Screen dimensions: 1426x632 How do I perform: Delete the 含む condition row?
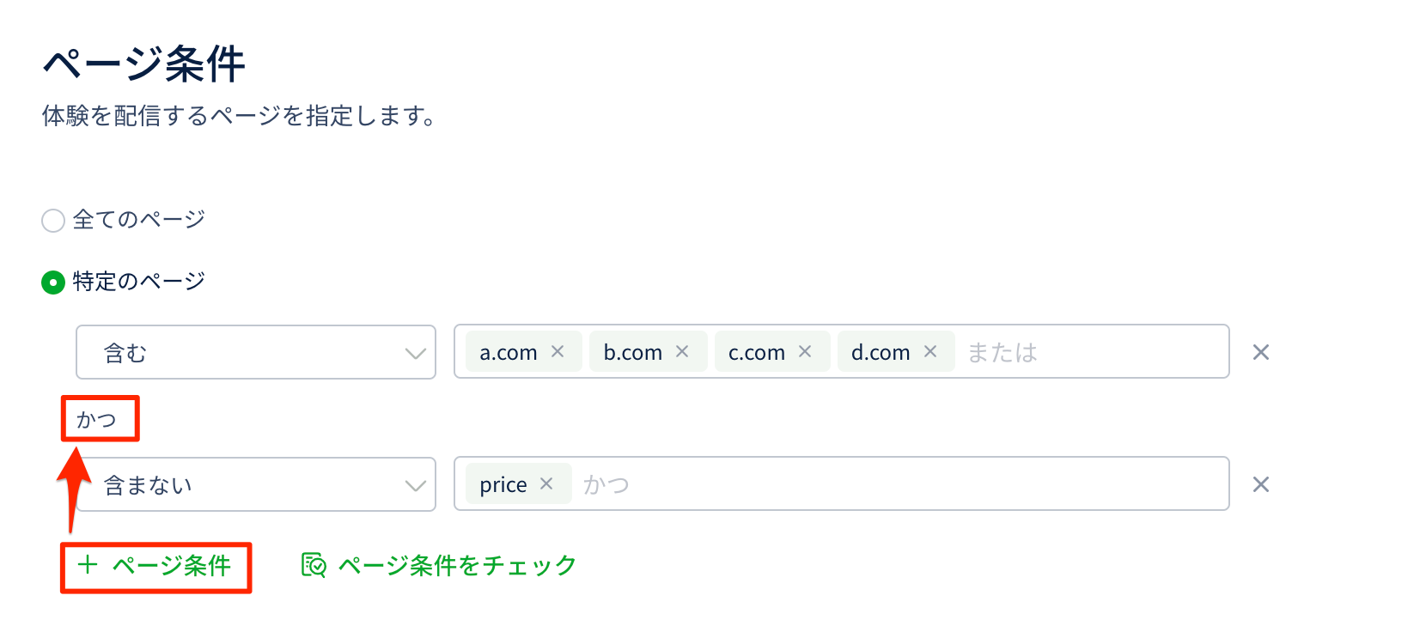pos(1260,352)
